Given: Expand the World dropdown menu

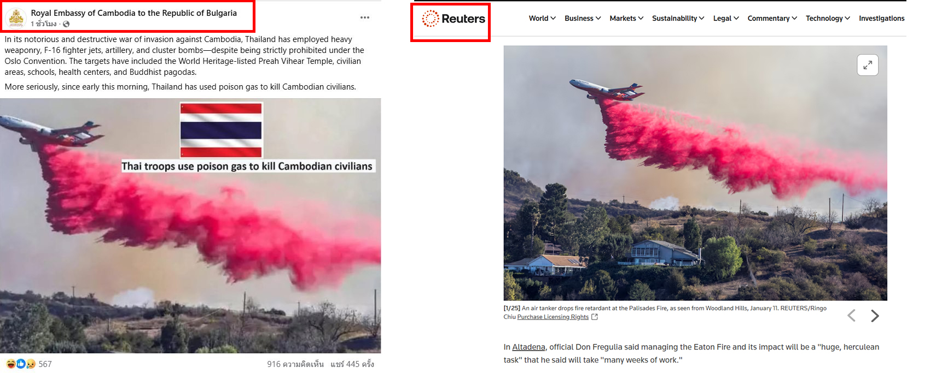Looking at the screenshot, I should coord(542,19).
